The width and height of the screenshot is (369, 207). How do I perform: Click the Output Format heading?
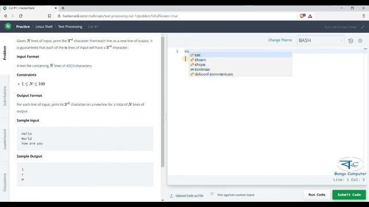coord(29,95)
